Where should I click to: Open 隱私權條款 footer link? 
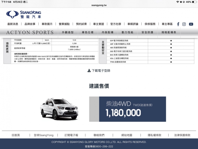click(x=155, y=135)
